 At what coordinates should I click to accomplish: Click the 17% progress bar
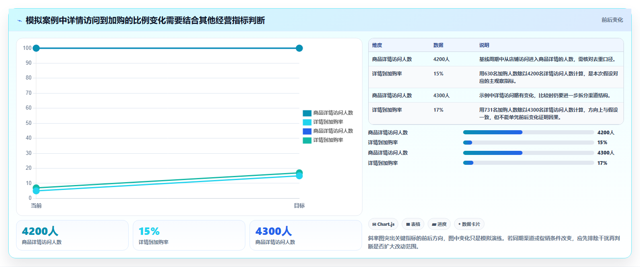(528, 163)
